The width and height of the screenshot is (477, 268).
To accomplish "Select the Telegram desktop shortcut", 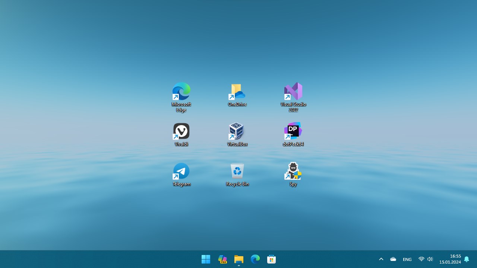I will 181,174.
